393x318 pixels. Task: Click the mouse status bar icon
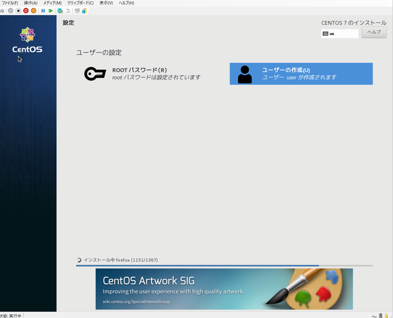click(380, 316)
